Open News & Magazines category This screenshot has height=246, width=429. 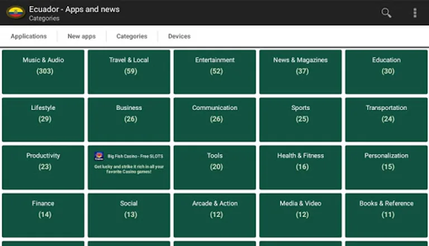pyautogui.click(x=301, y=71)
